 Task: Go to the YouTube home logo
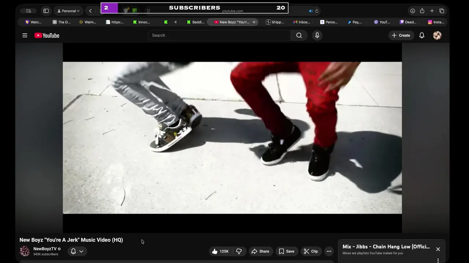tap(47, 35)
